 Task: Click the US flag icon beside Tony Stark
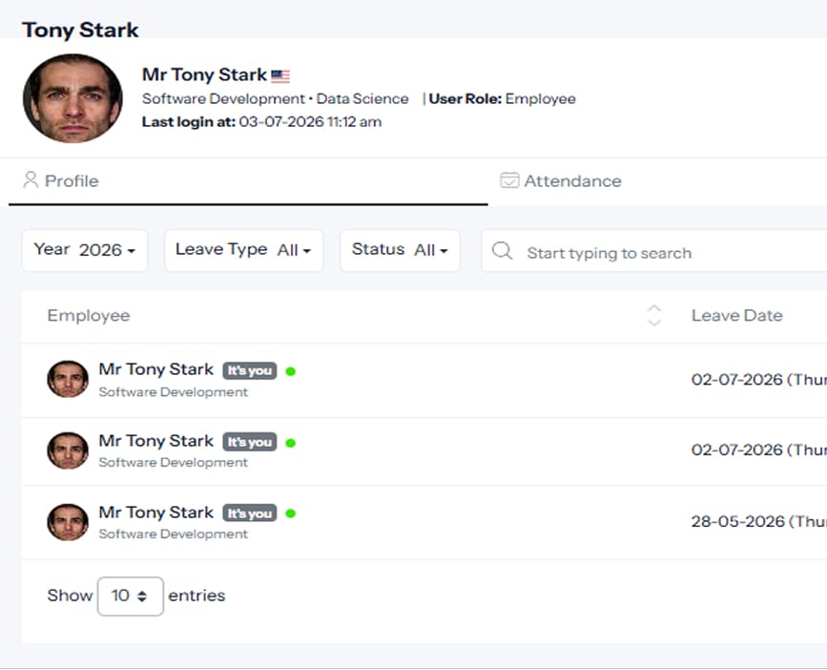pyautogui.click(x=280, y=76)
